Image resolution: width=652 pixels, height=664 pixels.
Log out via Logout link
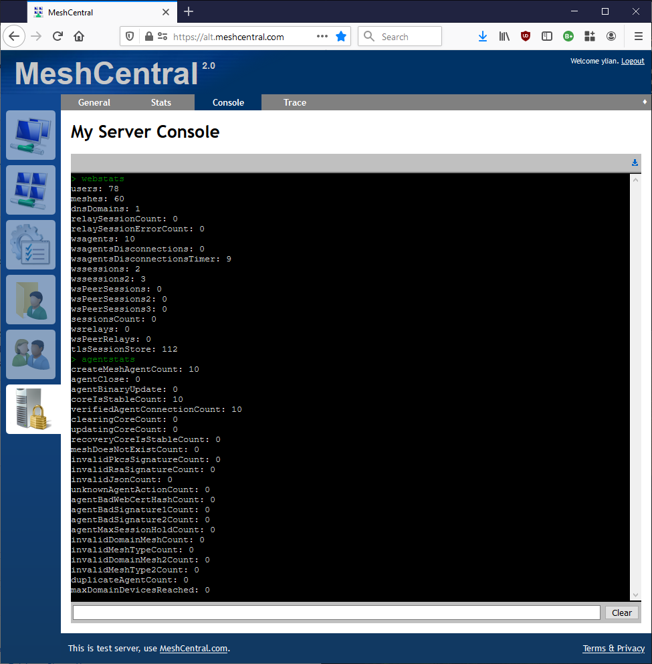pos(633,61)
